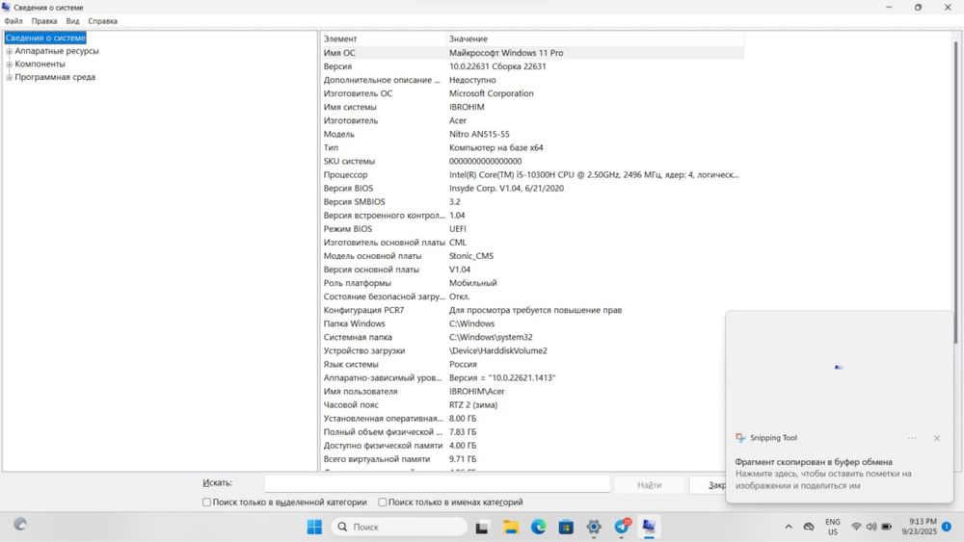Open the clock and date 9:13 PM

pyautogui.click(x=920, y=527)
